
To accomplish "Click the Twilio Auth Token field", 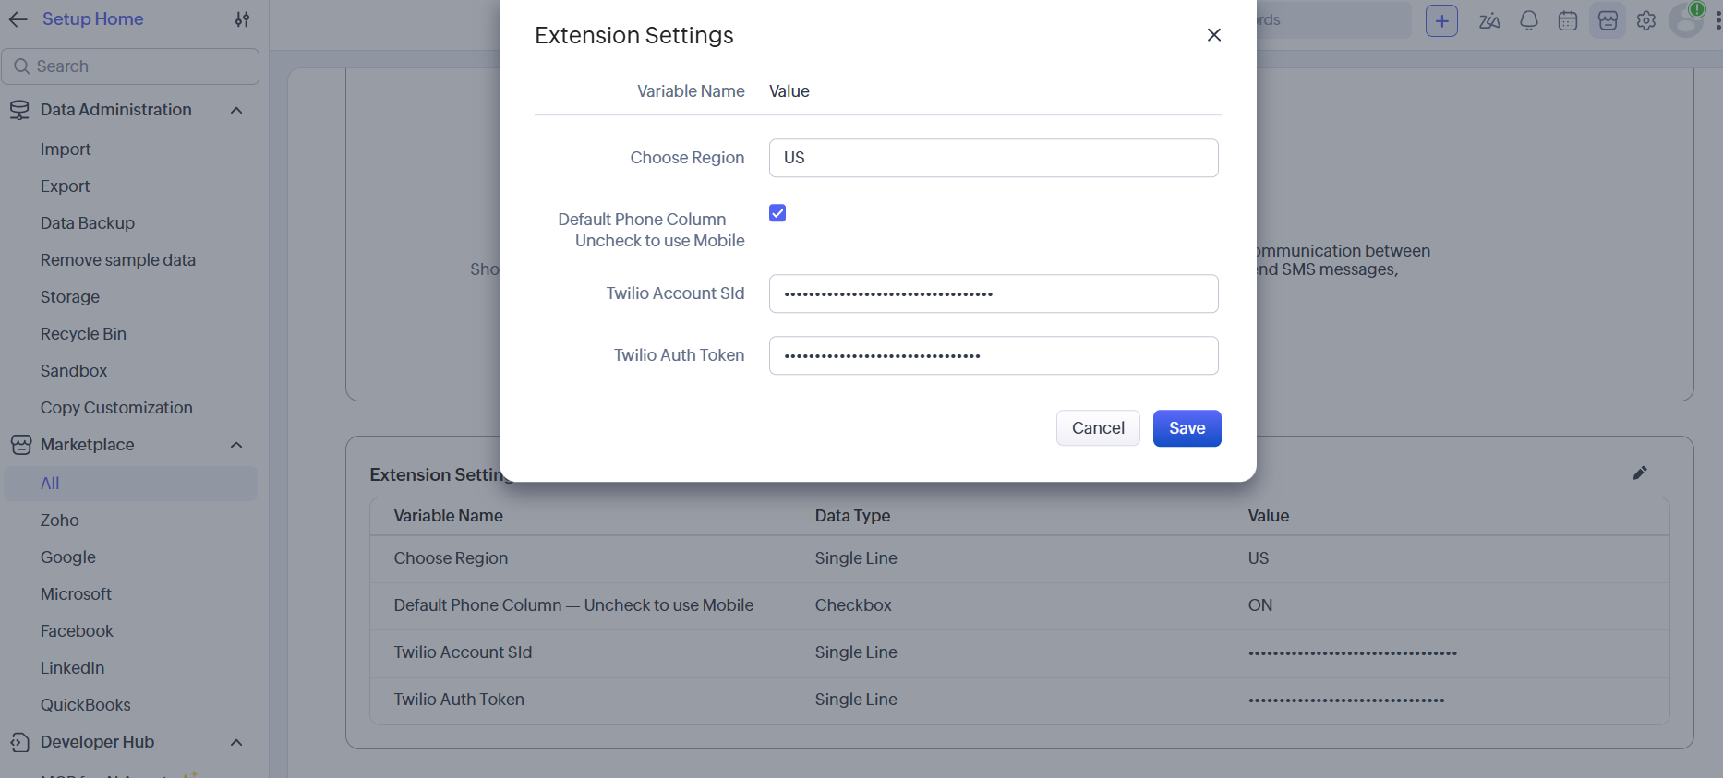I will pyautogui.click(x=994, y=355).
